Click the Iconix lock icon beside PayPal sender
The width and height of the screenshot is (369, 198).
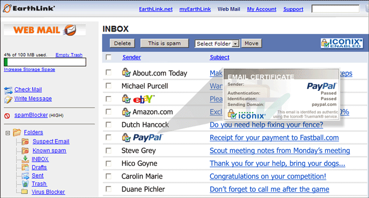click(x=126, y=138)
